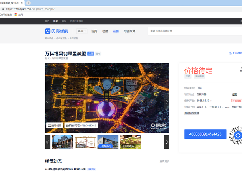The image size is (242, 171).
Task: Follow the 新店楼盘 breadcrumb
Action: (74, 39)
